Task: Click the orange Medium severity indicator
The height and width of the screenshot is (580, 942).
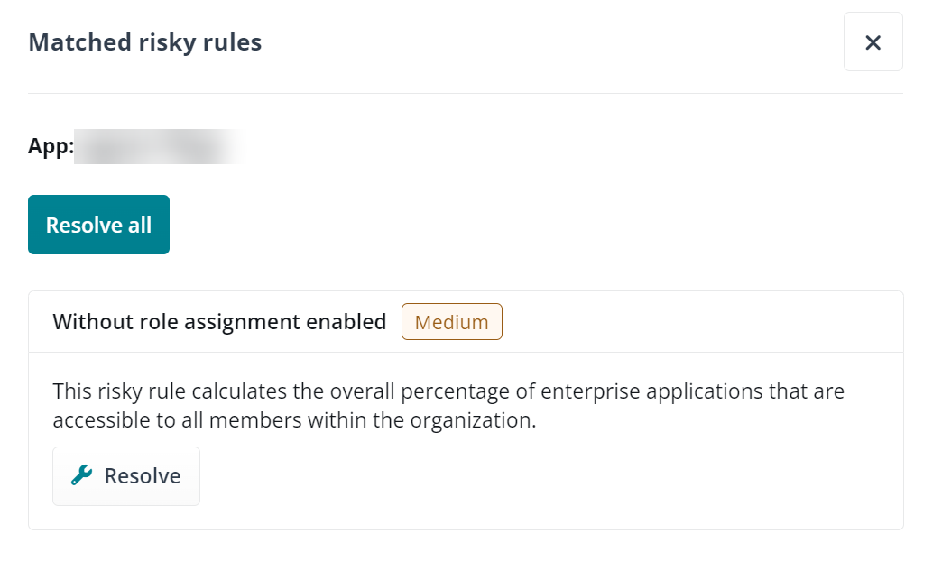Action: point(451,321)
